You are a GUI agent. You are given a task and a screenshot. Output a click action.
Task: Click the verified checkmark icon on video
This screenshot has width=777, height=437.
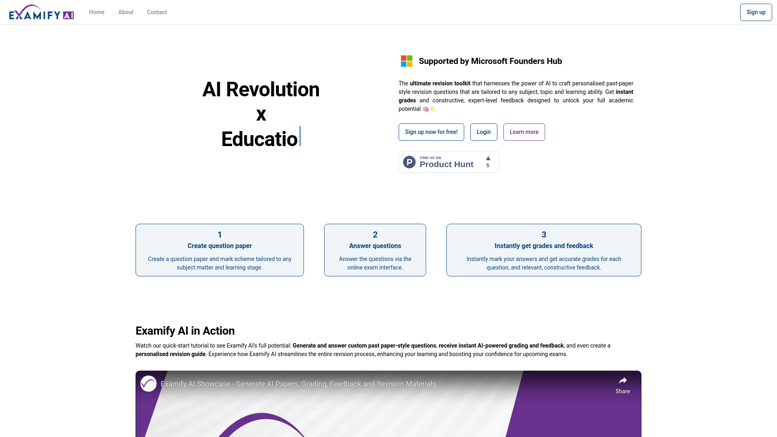[149, 383]
